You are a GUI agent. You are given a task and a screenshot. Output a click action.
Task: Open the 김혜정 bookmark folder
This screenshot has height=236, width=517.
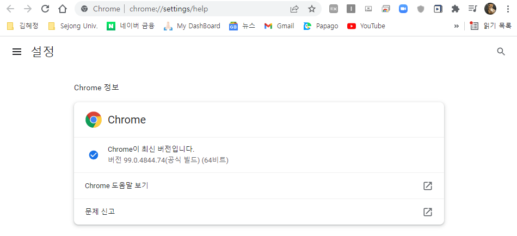coord(22,26)
